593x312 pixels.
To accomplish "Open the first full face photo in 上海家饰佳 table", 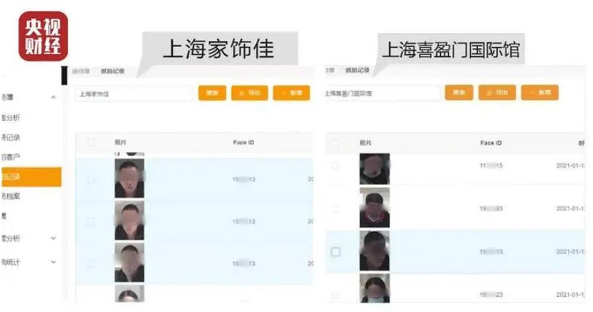I will [x=129, y=178].
